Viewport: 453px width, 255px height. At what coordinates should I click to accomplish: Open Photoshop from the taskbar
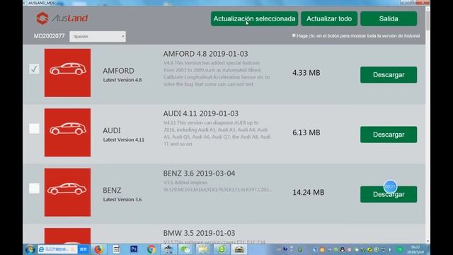134,249
